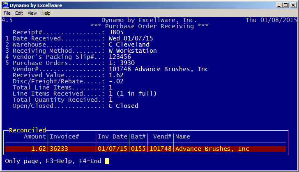Click the Purchase Order Receiving title
The width and height of the screenshot is (299, 172).
149,26
